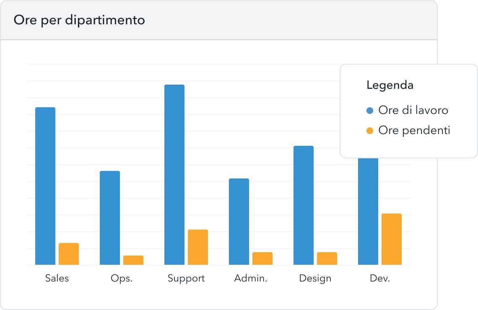Screen dimensions: 478x310
Task: Click the orange Support pending bar
Action: 198,247
